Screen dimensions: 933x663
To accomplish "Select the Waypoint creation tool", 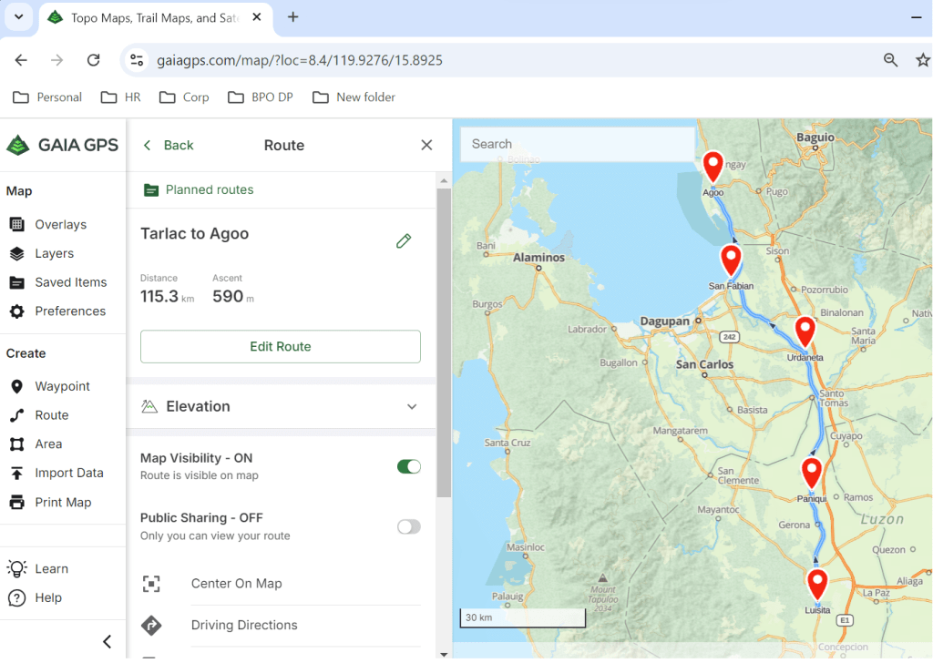I will [62, 386].
